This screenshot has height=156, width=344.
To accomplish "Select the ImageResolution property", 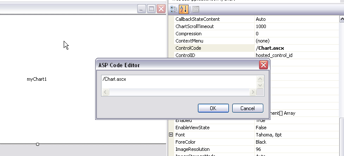I will 192,149.
